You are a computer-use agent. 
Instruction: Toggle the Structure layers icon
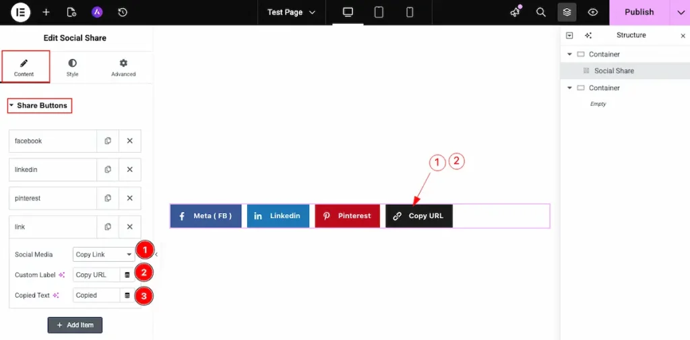[567, 12]
